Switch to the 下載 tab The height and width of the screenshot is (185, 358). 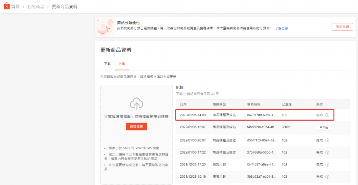(107, 64)
